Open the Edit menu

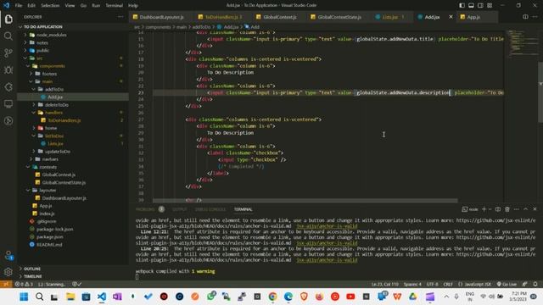click(x=31, y=6)
